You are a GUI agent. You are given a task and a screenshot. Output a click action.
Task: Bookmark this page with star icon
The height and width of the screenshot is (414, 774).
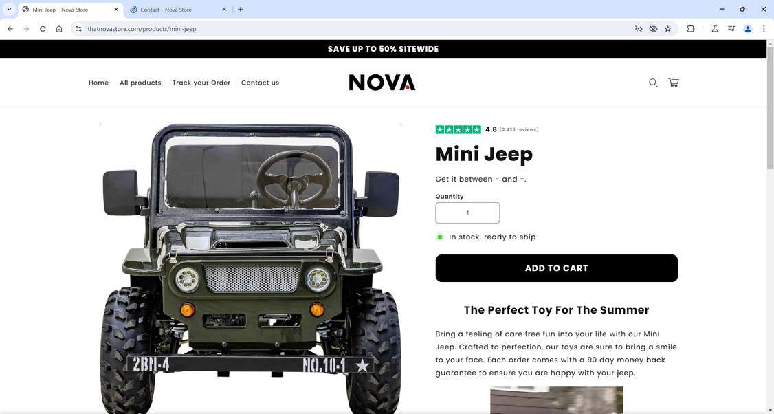[668, 29]
